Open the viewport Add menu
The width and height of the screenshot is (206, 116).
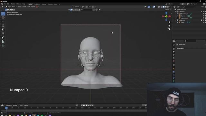pyautogui.click(x=29, y=7)
